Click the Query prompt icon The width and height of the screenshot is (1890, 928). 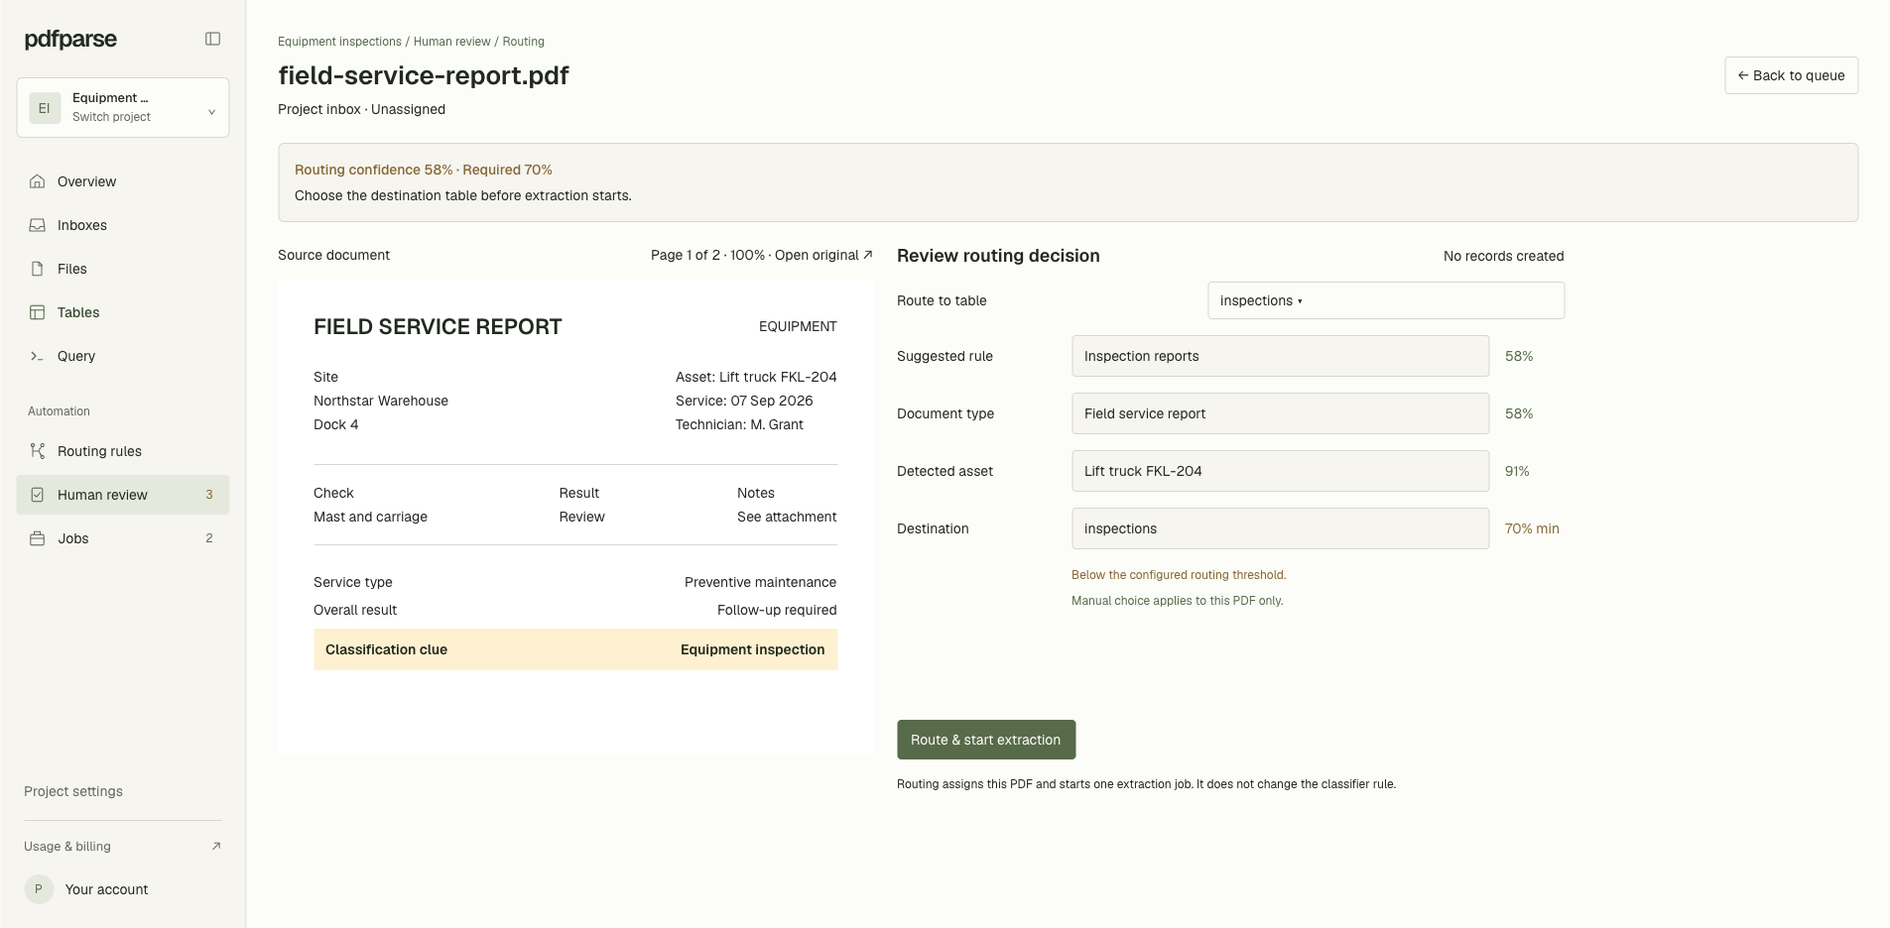click(37, 356)
